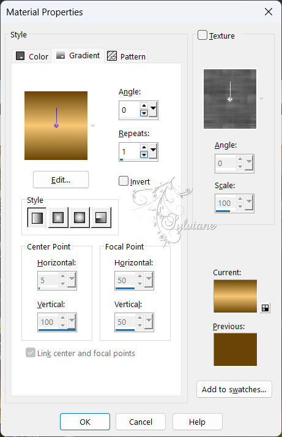This screenshot has height=437, width=282.
Task: Click the Edit... gradient button
Action: tap(61, 180)
